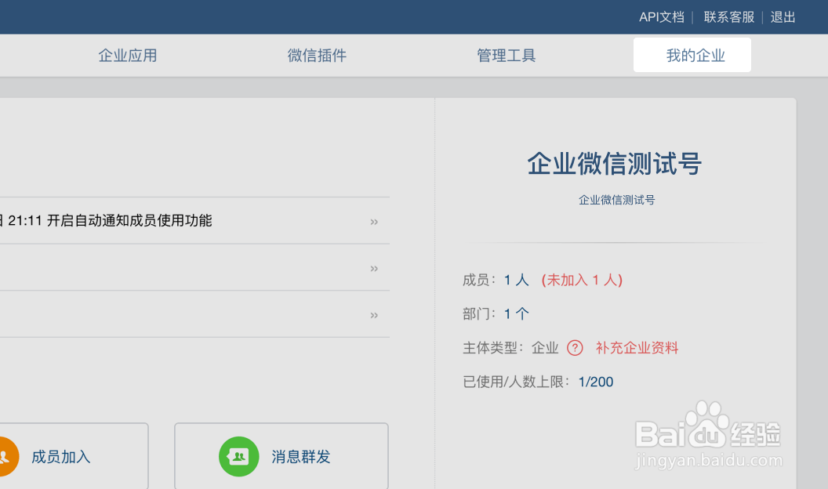The width and height of the screenshot is (828, 489).
Task: Switch to the 微信插件 tab
Action: (x=317, y=55)
